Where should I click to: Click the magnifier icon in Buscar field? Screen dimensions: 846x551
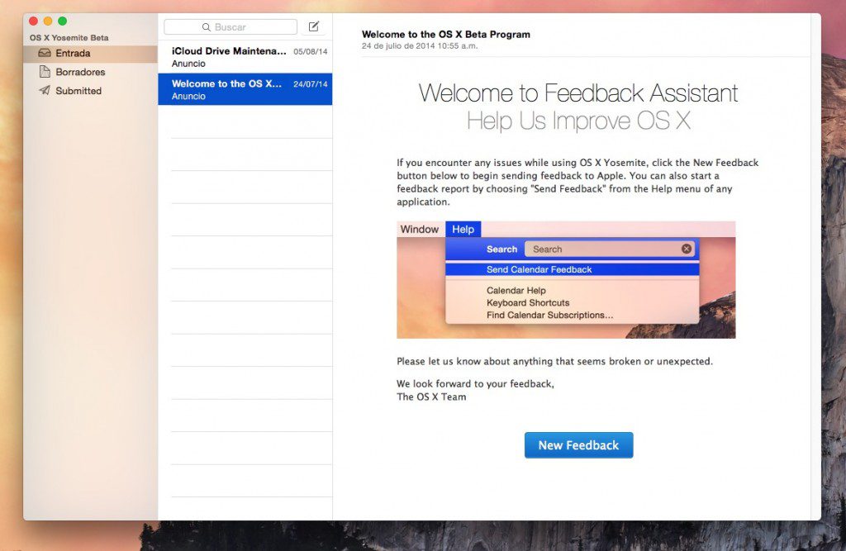coord(206,27)
